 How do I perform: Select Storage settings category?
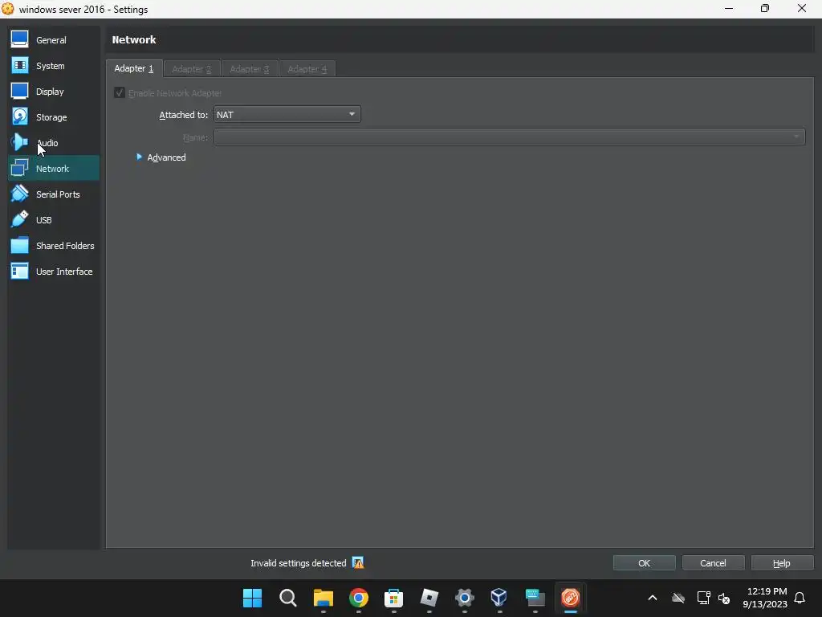coord(54,117)
